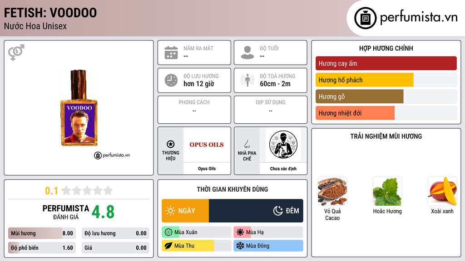The height and width of the screenshot is (261, 465).
Task: Click the Mùa Xuân season bar
Action: tap(196, 232)
